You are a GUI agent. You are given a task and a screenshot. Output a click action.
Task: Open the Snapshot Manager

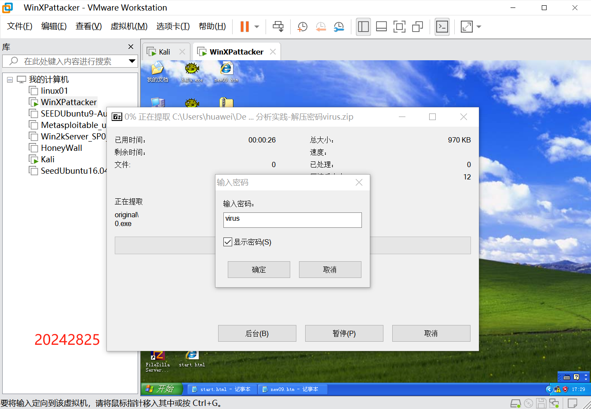(x=339, y=27)
